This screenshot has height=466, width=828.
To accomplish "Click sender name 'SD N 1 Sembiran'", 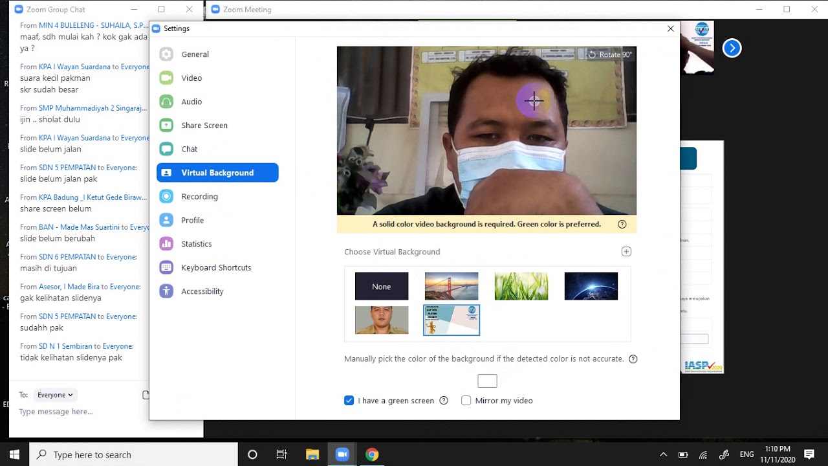I will [65, 346].
